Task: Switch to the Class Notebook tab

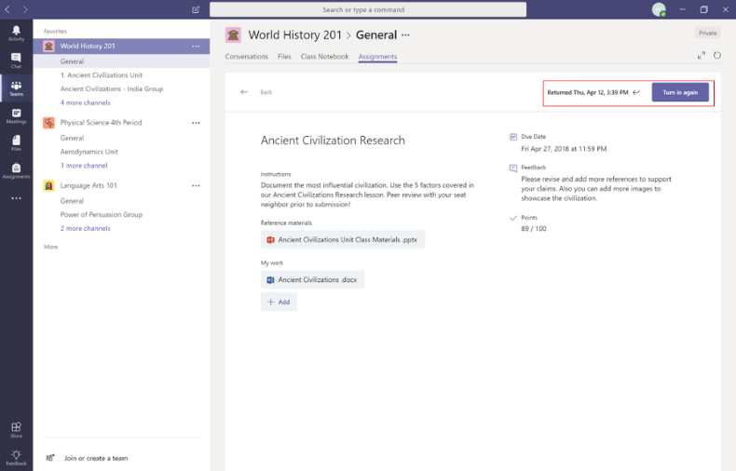Action: click(324, 57)
